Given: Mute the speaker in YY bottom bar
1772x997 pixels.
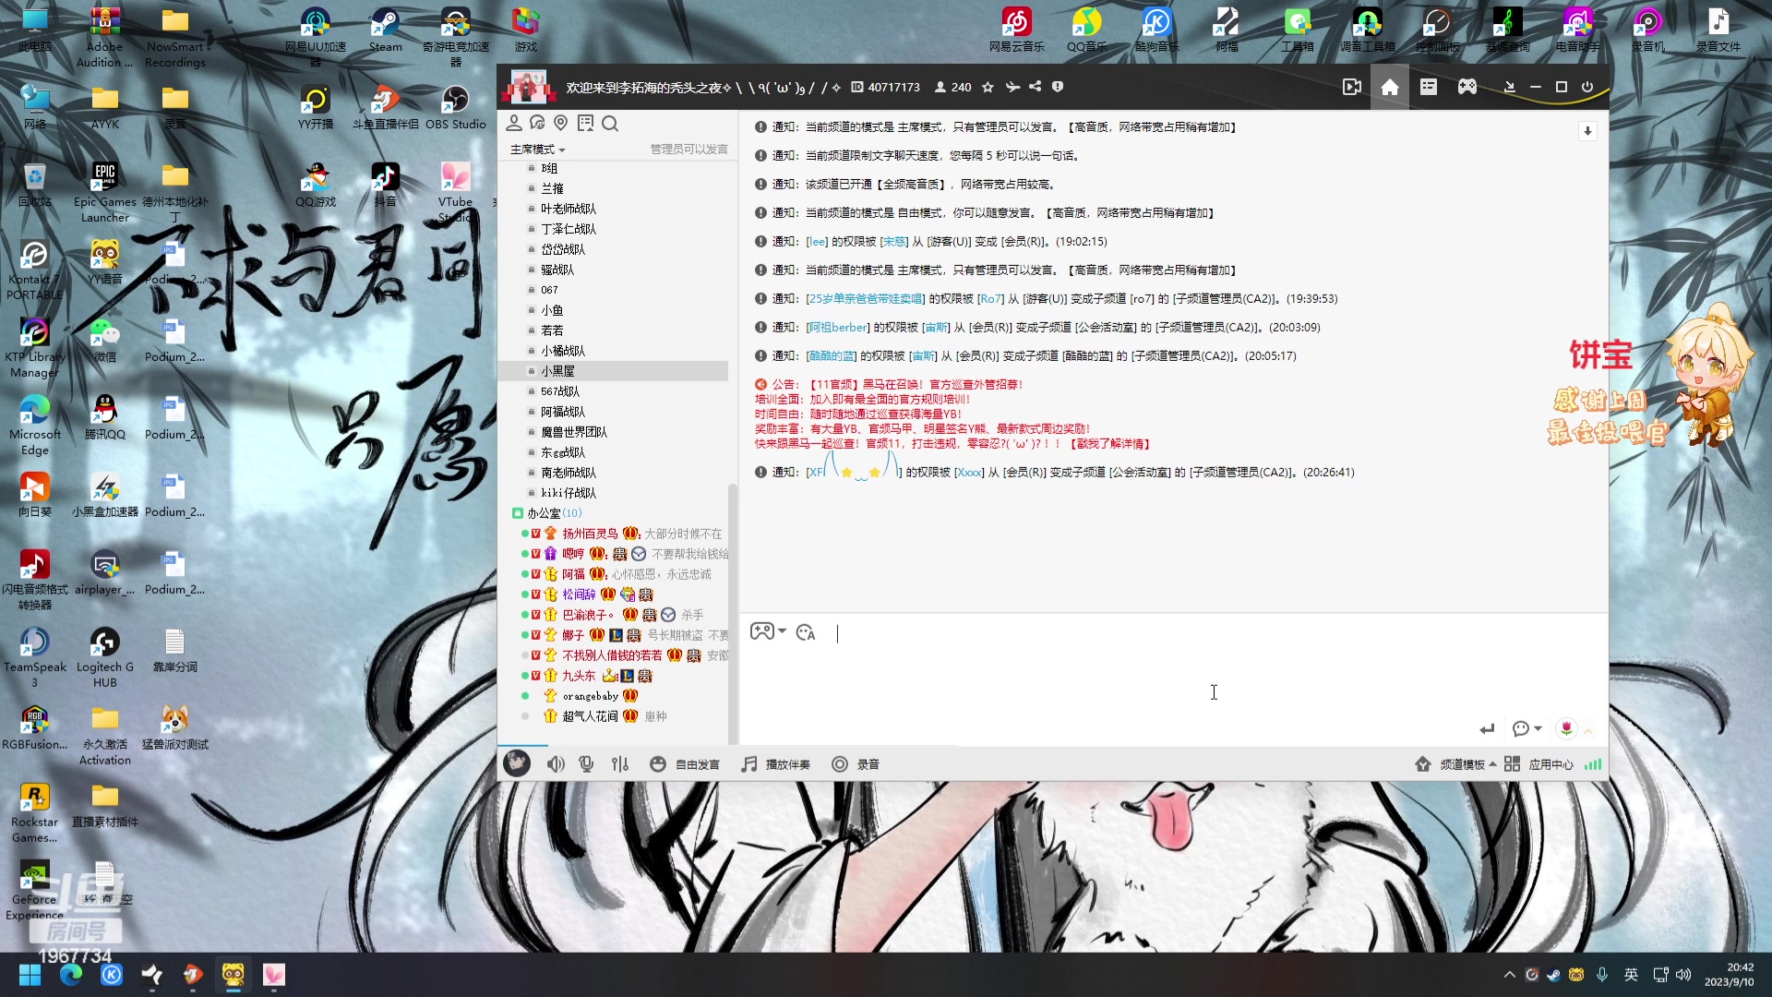Looking at the screenshot, I should tap(556, 763).
